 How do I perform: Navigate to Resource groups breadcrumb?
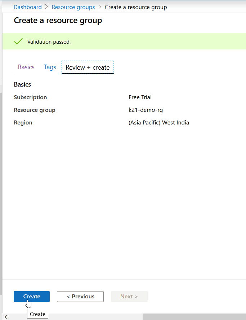point(73,7)
